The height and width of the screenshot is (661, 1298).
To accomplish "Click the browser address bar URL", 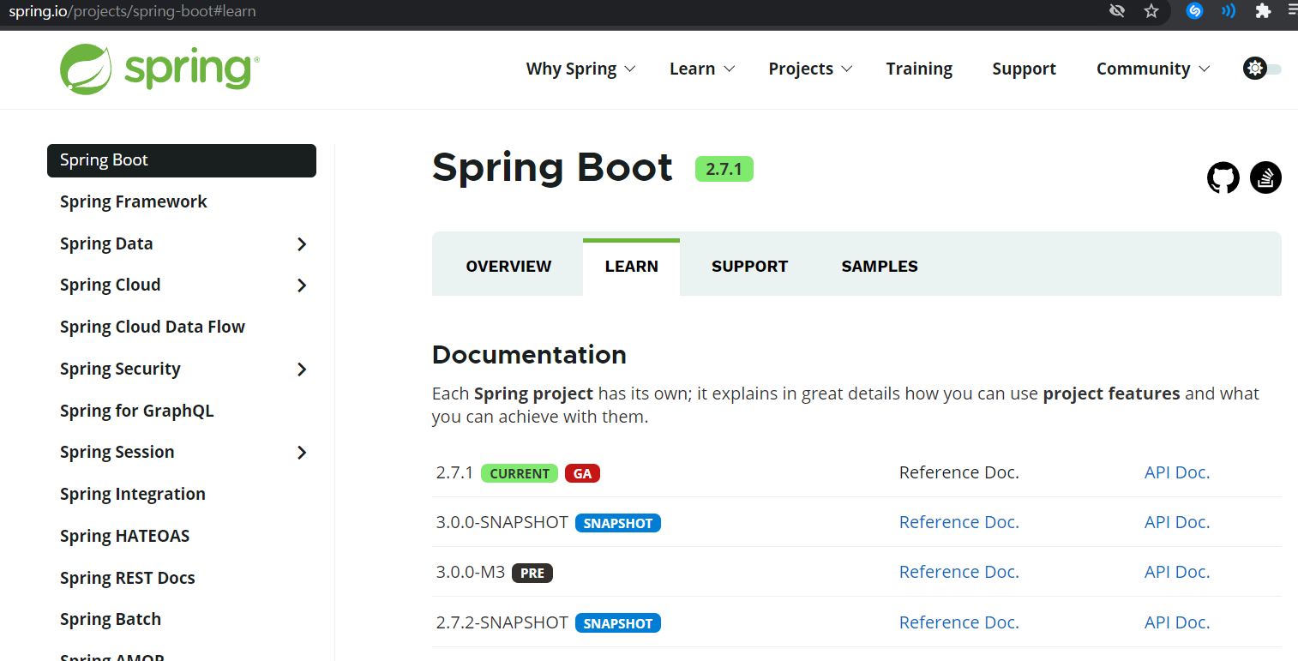I will point(132,11).
